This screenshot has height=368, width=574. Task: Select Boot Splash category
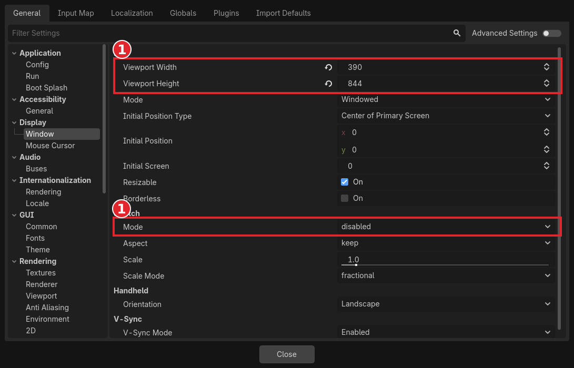click(x=46, y=88)
